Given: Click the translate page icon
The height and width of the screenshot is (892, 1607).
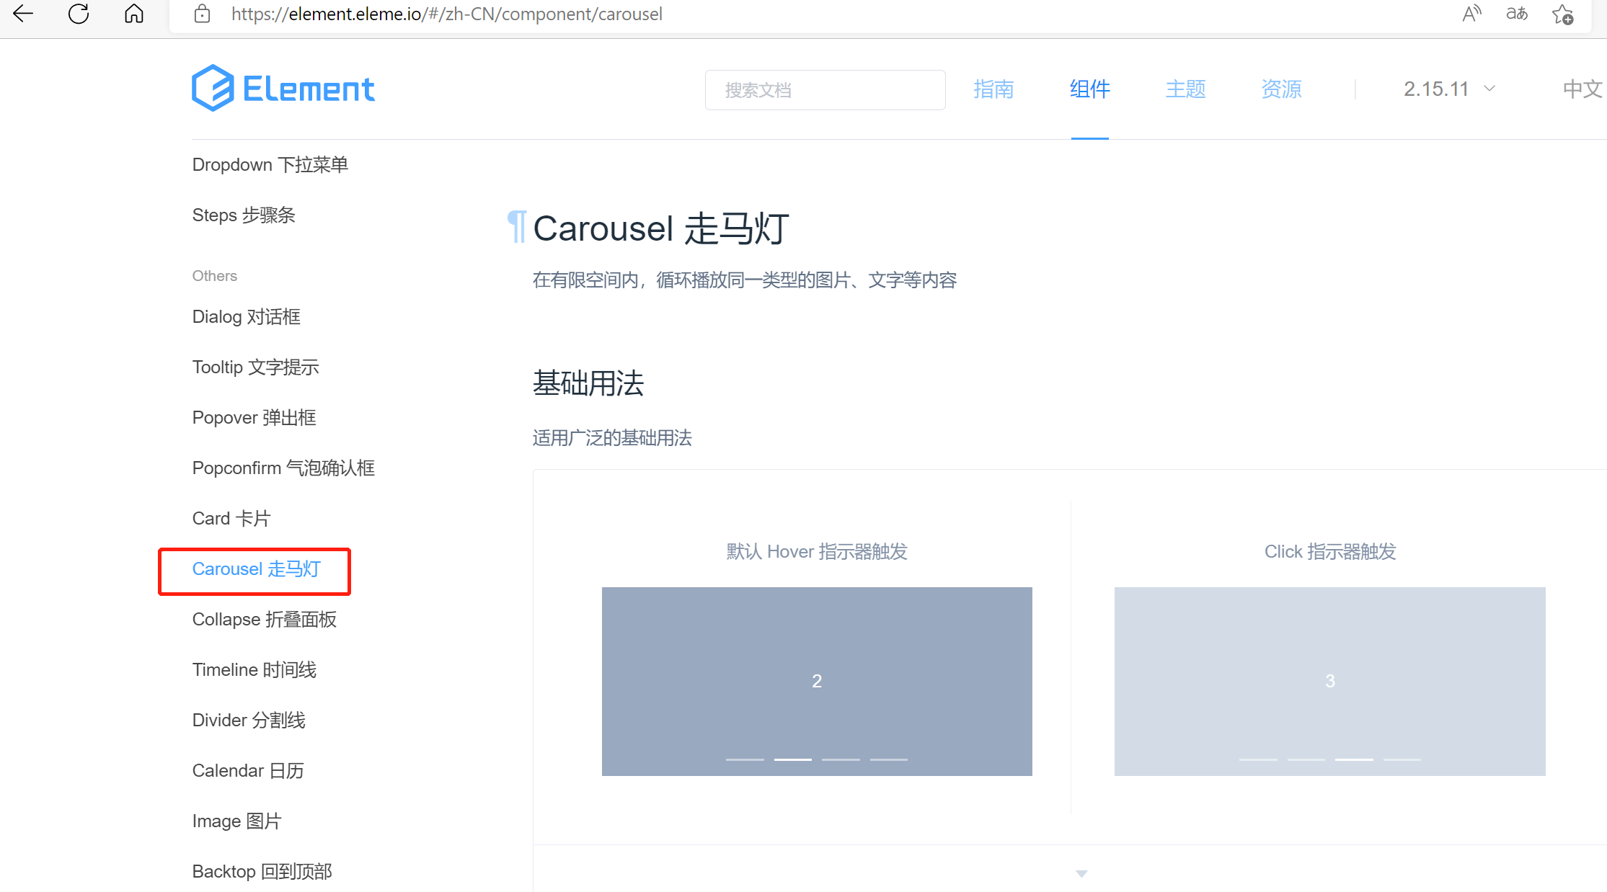Looking at the screenshot, I should click(x=1517, y=14).
